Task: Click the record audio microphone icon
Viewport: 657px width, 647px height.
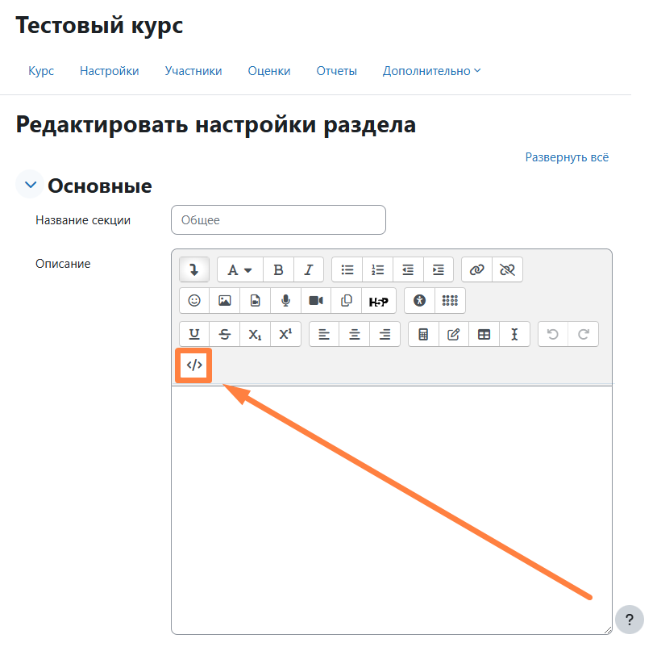Action: coord(285,300)
